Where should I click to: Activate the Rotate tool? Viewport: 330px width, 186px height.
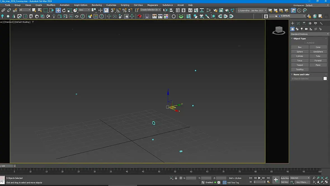(64, 10)
